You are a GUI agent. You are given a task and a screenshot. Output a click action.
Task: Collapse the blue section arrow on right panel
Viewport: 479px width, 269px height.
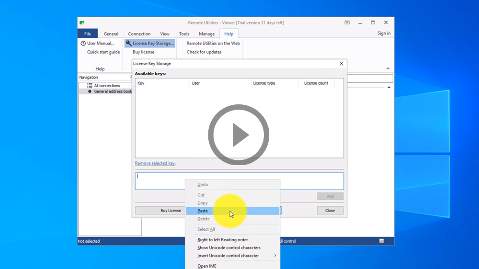[x=389, y=87]
